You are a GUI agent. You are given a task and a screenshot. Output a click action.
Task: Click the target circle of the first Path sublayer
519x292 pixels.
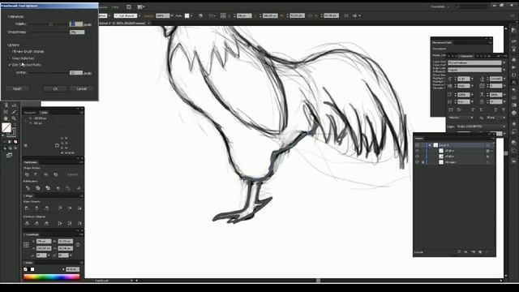pyautogui.click(x=488, y=151)
